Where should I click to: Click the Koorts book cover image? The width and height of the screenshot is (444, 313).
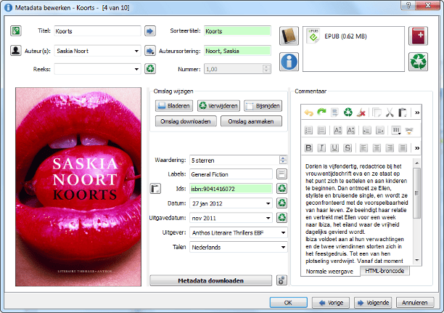(x=78, y=187)
